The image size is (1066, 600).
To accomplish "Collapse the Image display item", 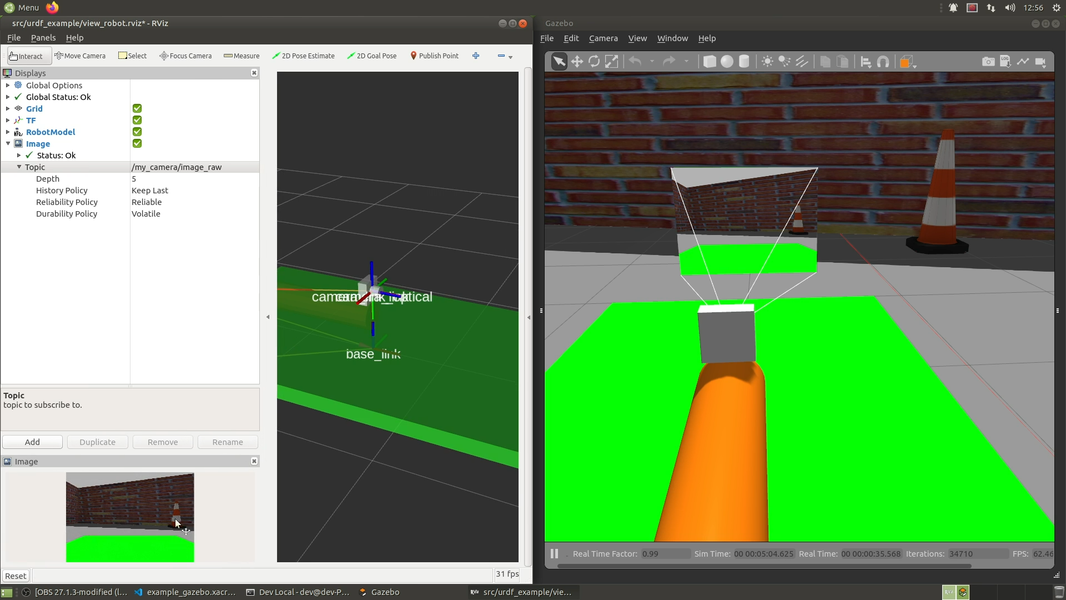I will tap(8, 143).
